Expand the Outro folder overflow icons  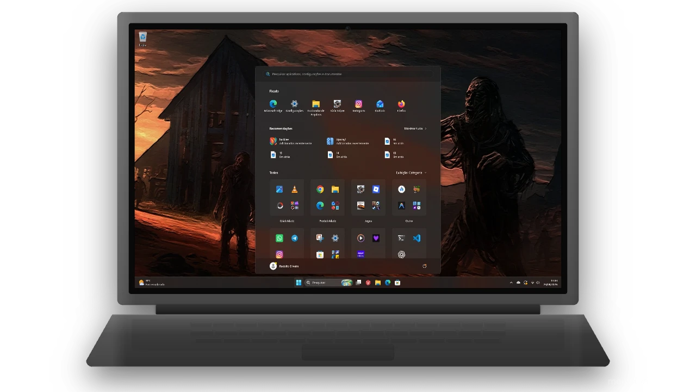click(417, 205)
